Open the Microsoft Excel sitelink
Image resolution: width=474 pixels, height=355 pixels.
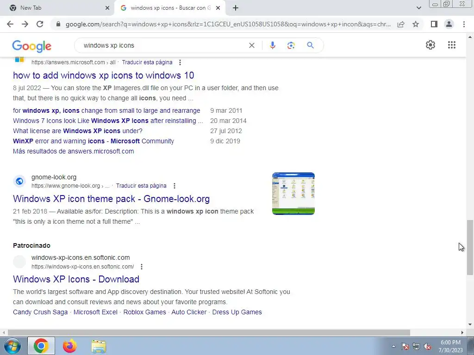pyautogui.click(x=95, y=312)
